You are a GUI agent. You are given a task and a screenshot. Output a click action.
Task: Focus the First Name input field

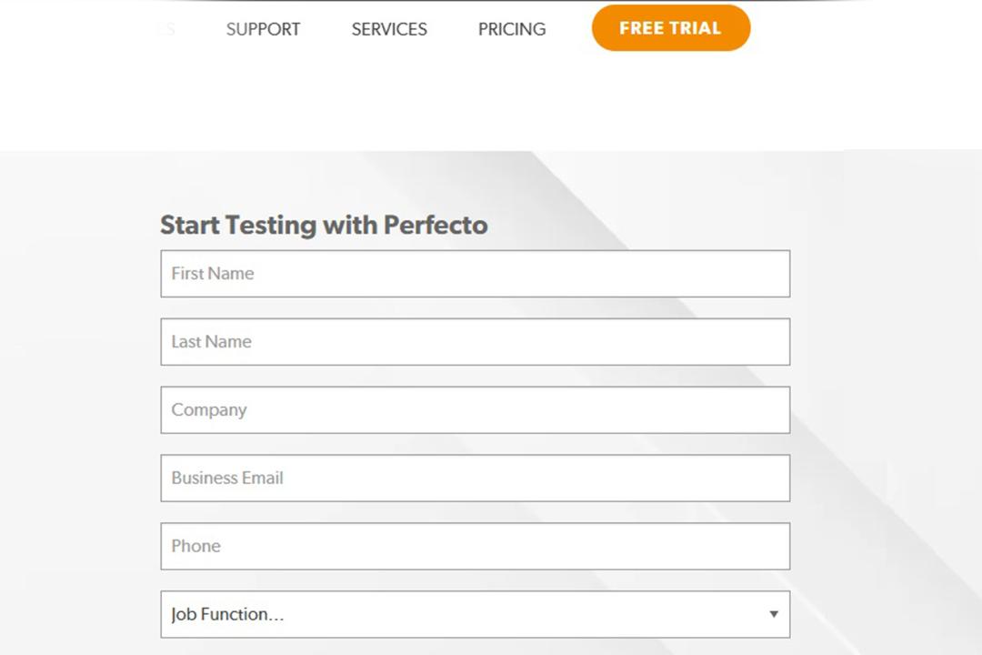pos(476,274)
